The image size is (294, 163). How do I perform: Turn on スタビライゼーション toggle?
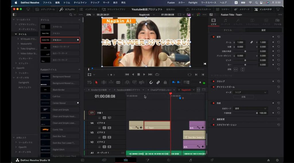click(x=213, y=125)
